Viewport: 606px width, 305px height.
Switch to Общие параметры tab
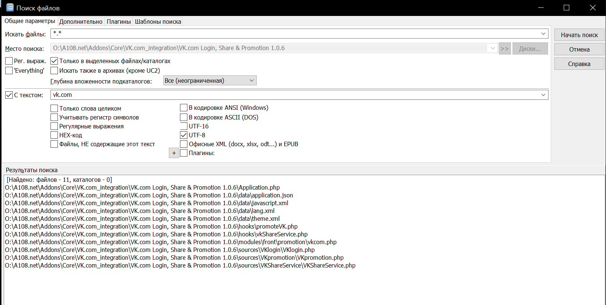pos(30,21)
